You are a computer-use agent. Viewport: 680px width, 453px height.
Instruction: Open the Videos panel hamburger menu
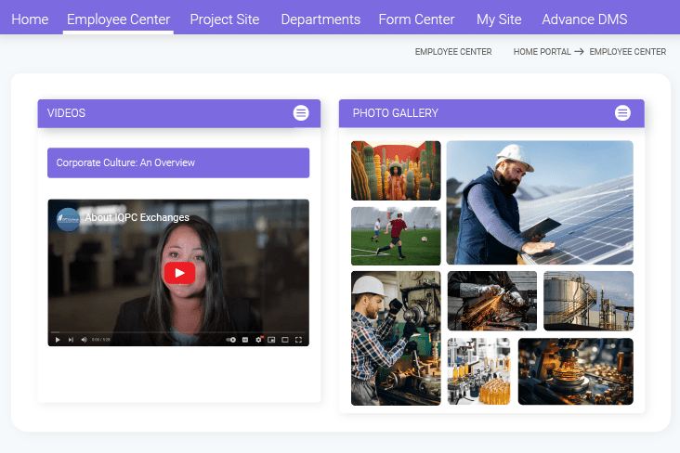(301, 113)
